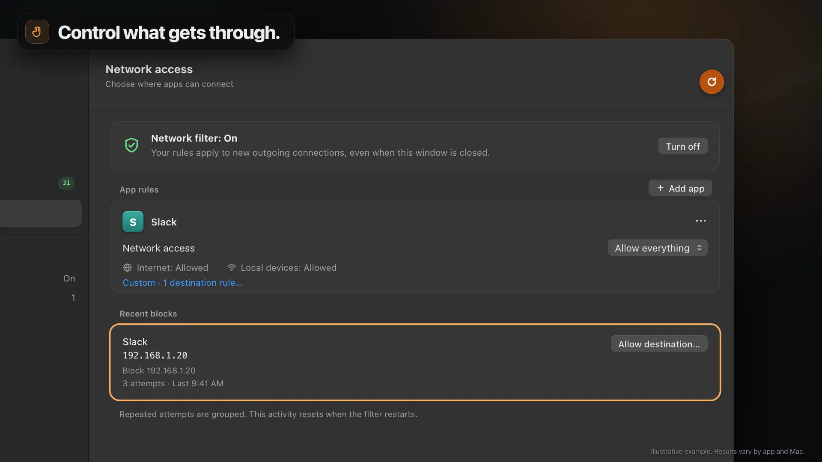Image resolution: width=822 pixels, height=462 pixels.
Task: Click Allow destination… for the blocked Slack entry
Action: (x=659, y=344)
